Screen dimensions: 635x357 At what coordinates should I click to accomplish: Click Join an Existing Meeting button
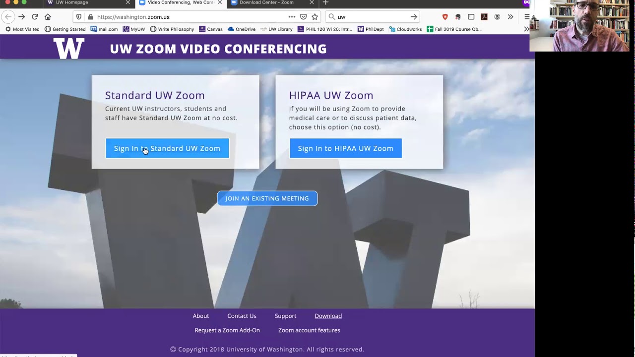(x=267, y=198)
